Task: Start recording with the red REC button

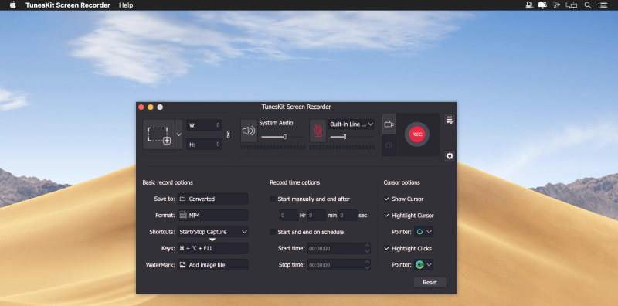Action: coord(417,134)
